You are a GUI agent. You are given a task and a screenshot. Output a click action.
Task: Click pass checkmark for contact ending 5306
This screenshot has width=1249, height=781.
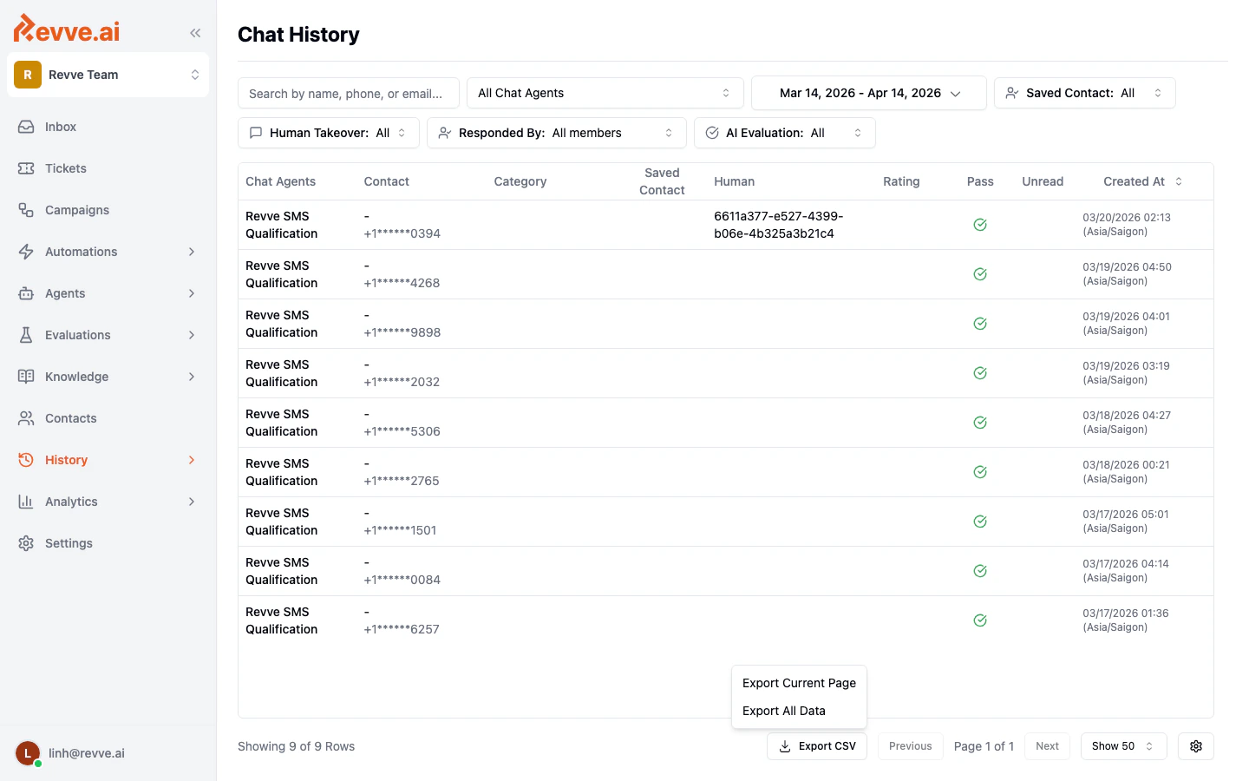pos(980,423)
